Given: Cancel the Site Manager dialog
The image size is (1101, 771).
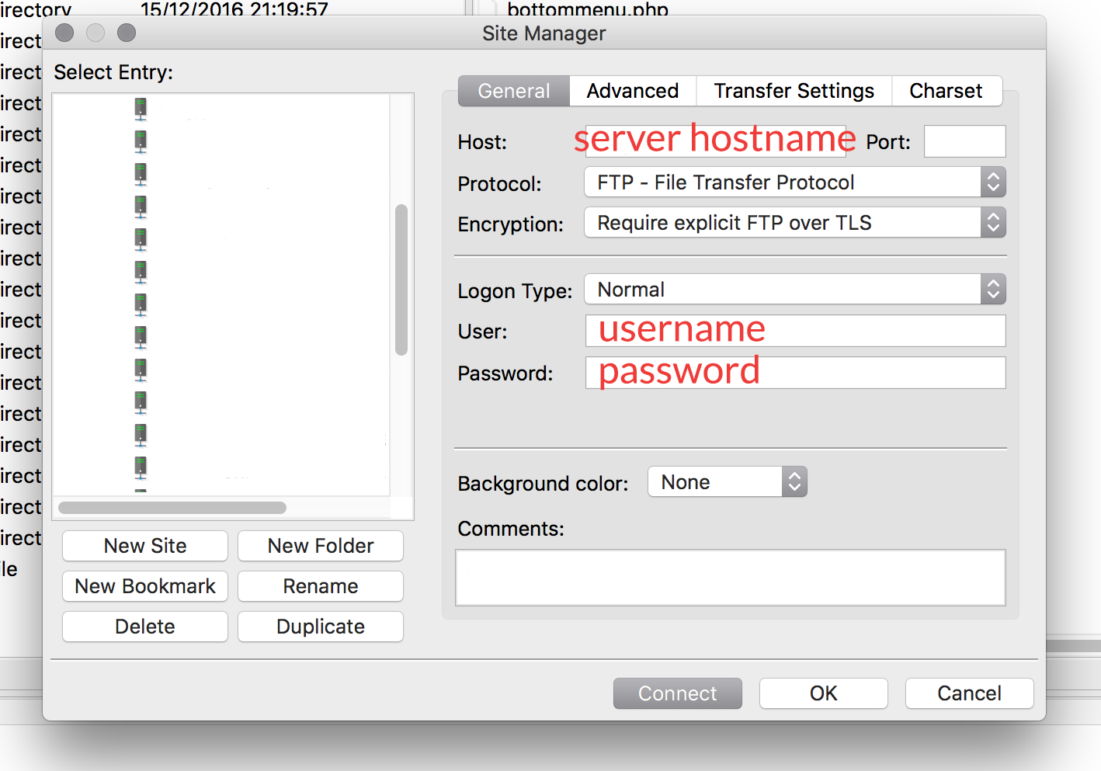Looking at the screenshot, I should (x=969, y=693).
